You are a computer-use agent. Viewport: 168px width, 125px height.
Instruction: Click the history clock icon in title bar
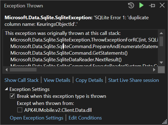tap(131, 5)
